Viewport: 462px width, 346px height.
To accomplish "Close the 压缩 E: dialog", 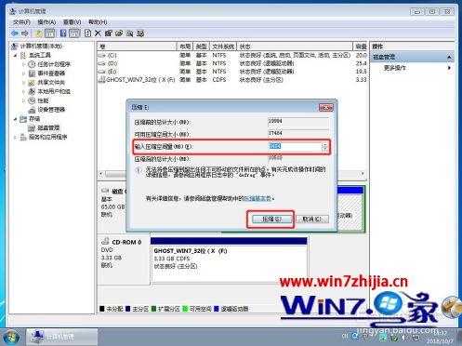I will [325, 108].
